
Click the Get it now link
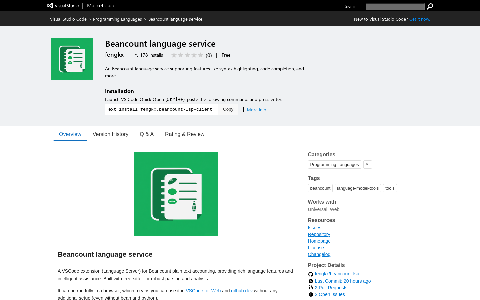click(x=419, y=19)
